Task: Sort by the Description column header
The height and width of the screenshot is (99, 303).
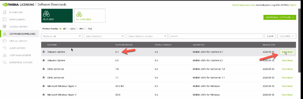Action: (199, 45)
